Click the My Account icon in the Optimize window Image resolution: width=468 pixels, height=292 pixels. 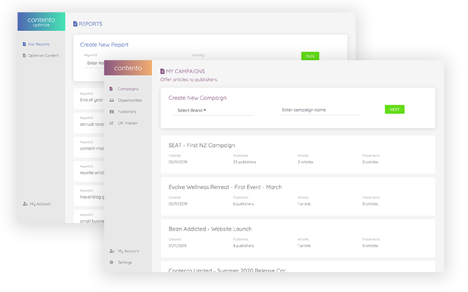pos(25,204)
